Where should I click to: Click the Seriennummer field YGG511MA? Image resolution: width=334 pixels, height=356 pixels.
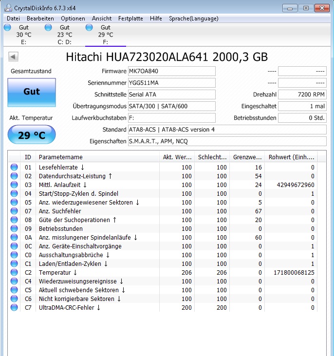(x=172, y=83)
